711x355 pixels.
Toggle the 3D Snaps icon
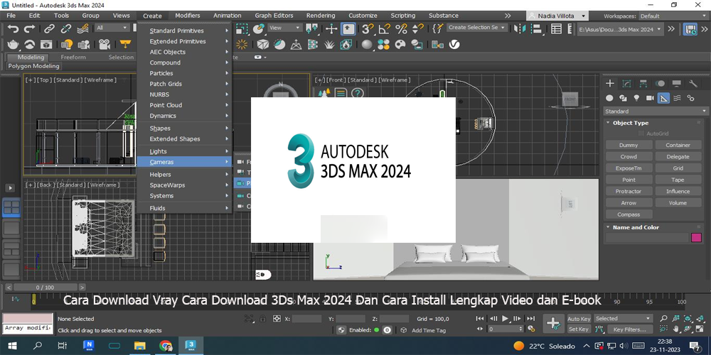tap(368, 29)
